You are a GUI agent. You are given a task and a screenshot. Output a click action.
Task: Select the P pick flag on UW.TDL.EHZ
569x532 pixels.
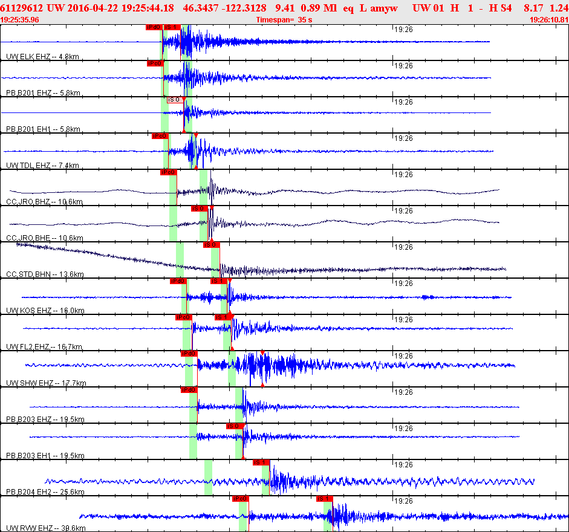pos(159,136)
